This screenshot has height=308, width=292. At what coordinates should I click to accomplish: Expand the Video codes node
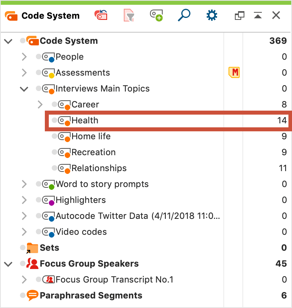point(24,232)
